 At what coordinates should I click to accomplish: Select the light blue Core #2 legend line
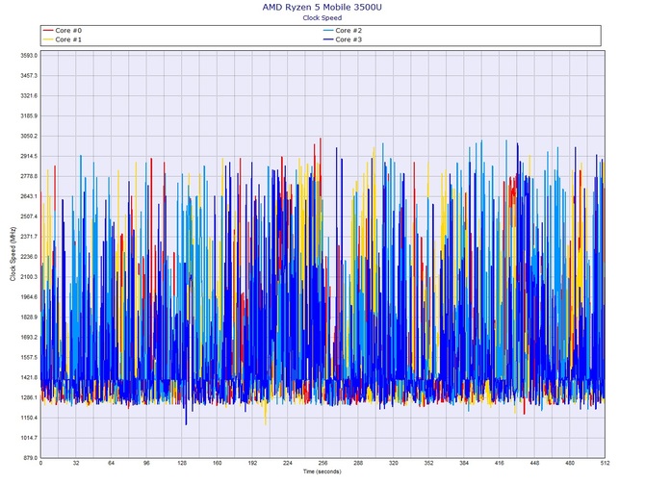coord(328,31)
